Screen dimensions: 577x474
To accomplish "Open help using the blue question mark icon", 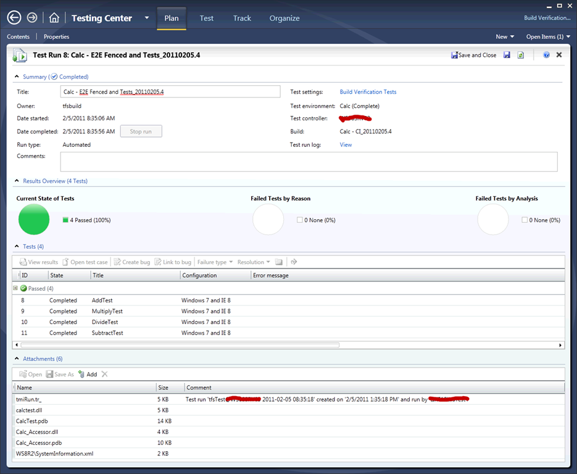I will (546, 55).
